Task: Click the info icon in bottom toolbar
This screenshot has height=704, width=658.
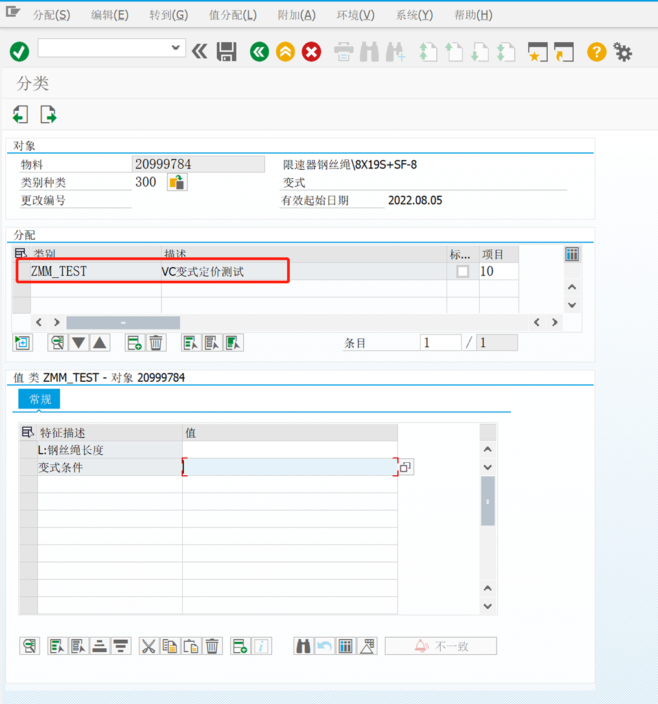Action: [261, 646]
